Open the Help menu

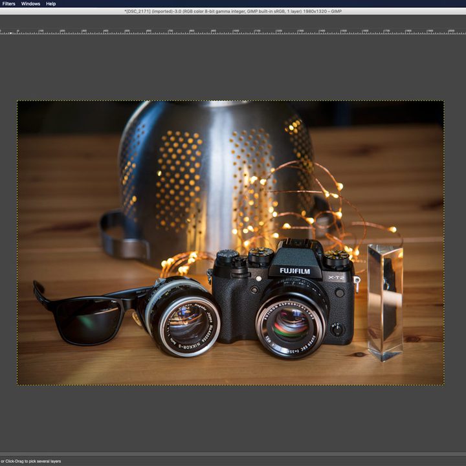pos(51,4)
